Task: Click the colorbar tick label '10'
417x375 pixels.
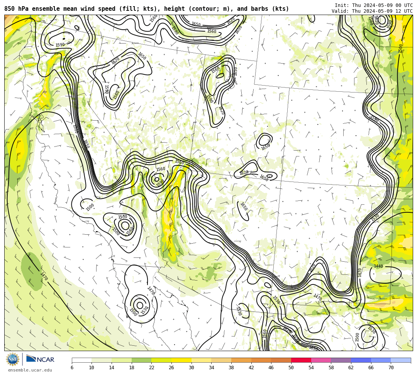Action: coord(92,368)
